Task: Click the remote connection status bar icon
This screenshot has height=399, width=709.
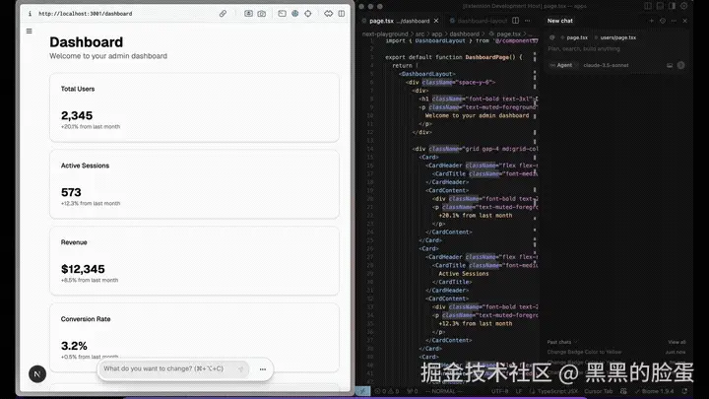Action: [362, 391]
